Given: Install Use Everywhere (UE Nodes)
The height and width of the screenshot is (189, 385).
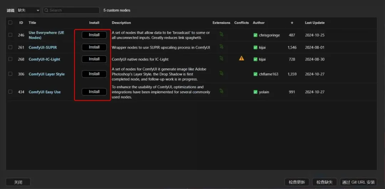Looking at the screenshot, I should pyautogui.click(x=94, y=35).
